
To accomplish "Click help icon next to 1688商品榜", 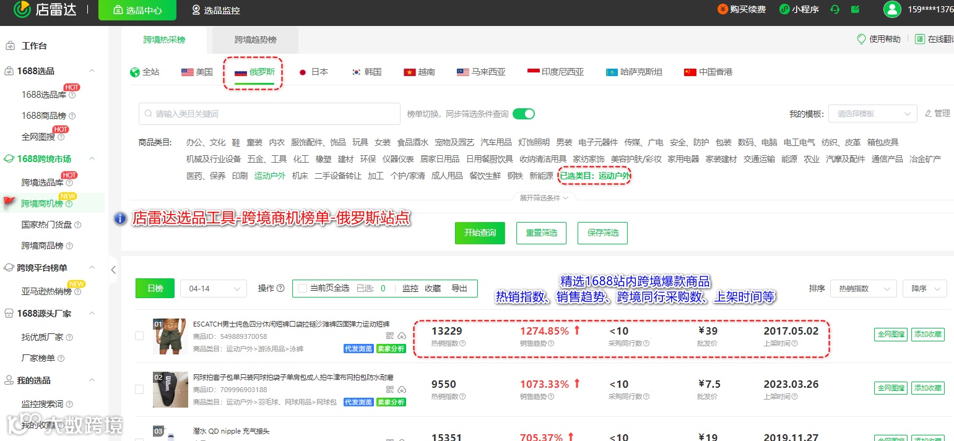I will [72, 116].
